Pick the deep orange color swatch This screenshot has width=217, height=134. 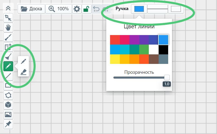pos(144,59)
